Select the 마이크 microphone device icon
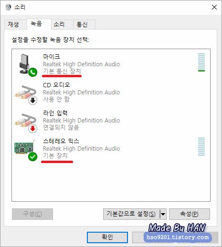The height and width of the screenshot is (247, 222). tap(25, 64)
